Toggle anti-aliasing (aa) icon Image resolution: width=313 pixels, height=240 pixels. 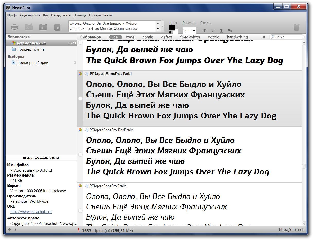[230, 30]
